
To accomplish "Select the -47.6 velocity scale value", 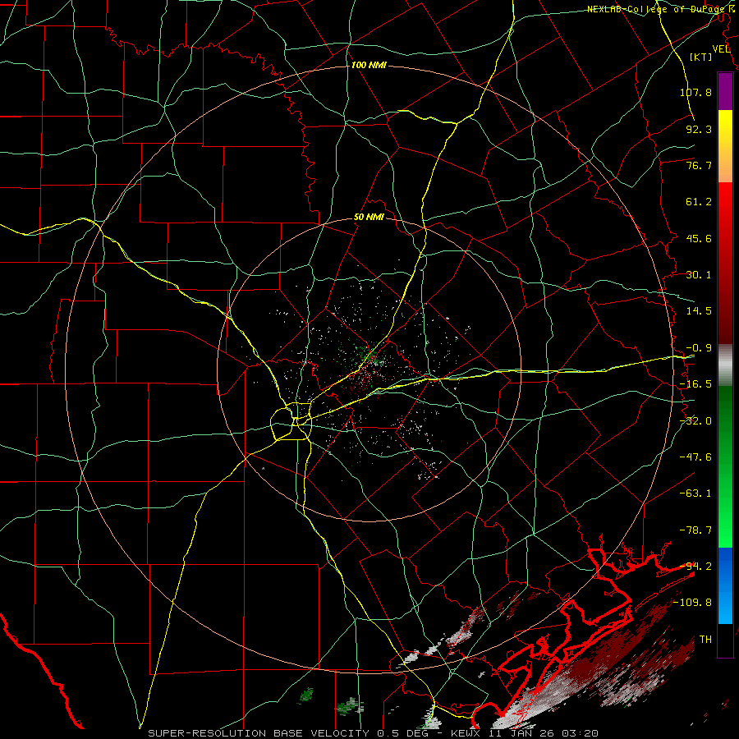I will pyautogui.click(x=695, y=457).
